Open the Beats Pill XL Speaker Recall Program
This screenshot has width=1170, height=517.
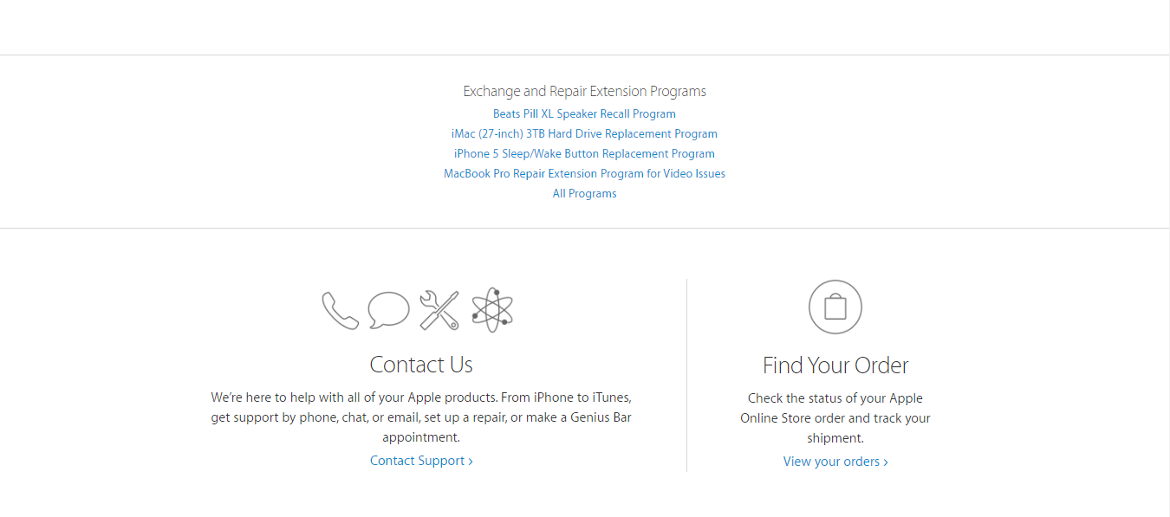pos(584,113)
